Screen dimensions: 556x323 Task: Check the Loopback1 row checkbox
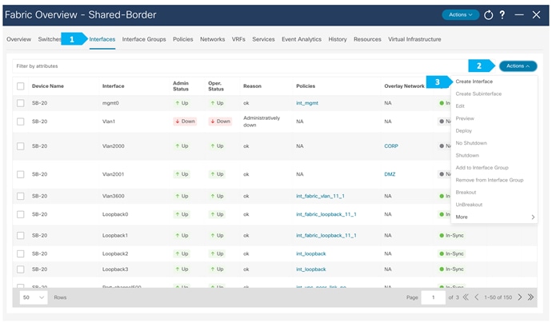[21, 235]
